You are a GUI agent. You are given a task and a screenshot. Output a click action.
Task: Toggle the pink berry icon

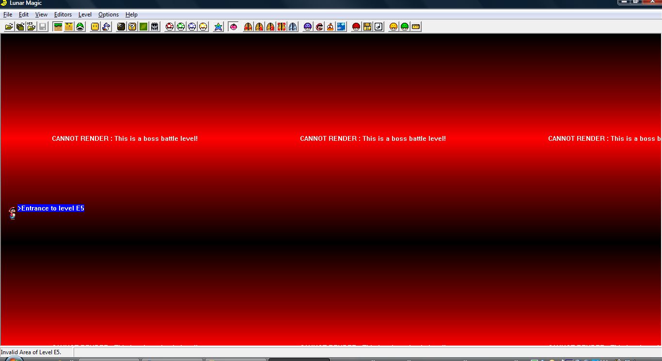(x=234, y=27)
